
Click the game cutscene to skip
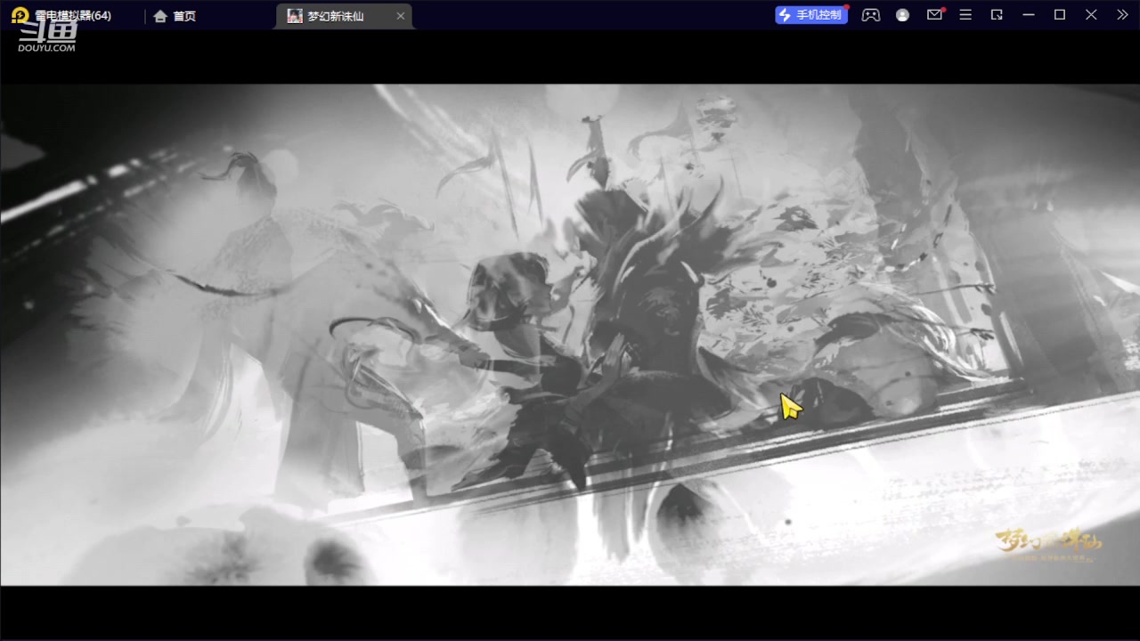570,335
